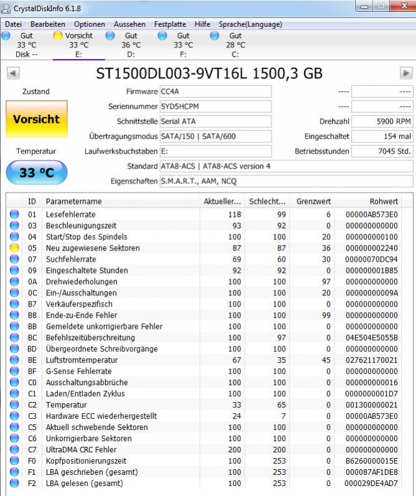Select the Ausschaltungsabbrüche row
The image size is (416, 496).
click(x=204, y=382)
